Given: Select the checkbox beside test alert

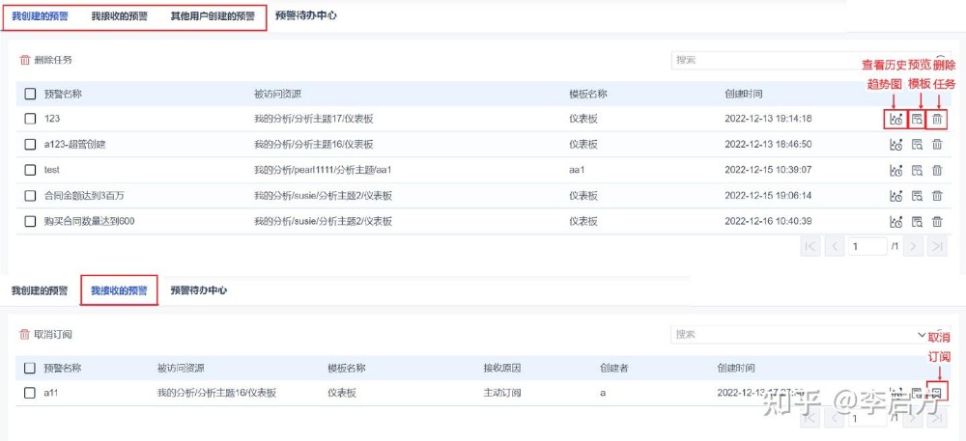Looking at the screenshot, I should click(30, 170).
